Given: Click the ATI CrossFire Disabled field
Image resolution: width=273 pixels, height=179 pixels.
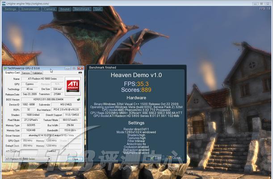Looking at the screenshot, I should [51, 151].
